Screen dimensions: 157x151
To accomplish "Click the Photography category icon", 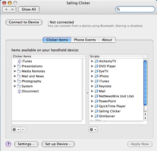I will tap(19, 81).
